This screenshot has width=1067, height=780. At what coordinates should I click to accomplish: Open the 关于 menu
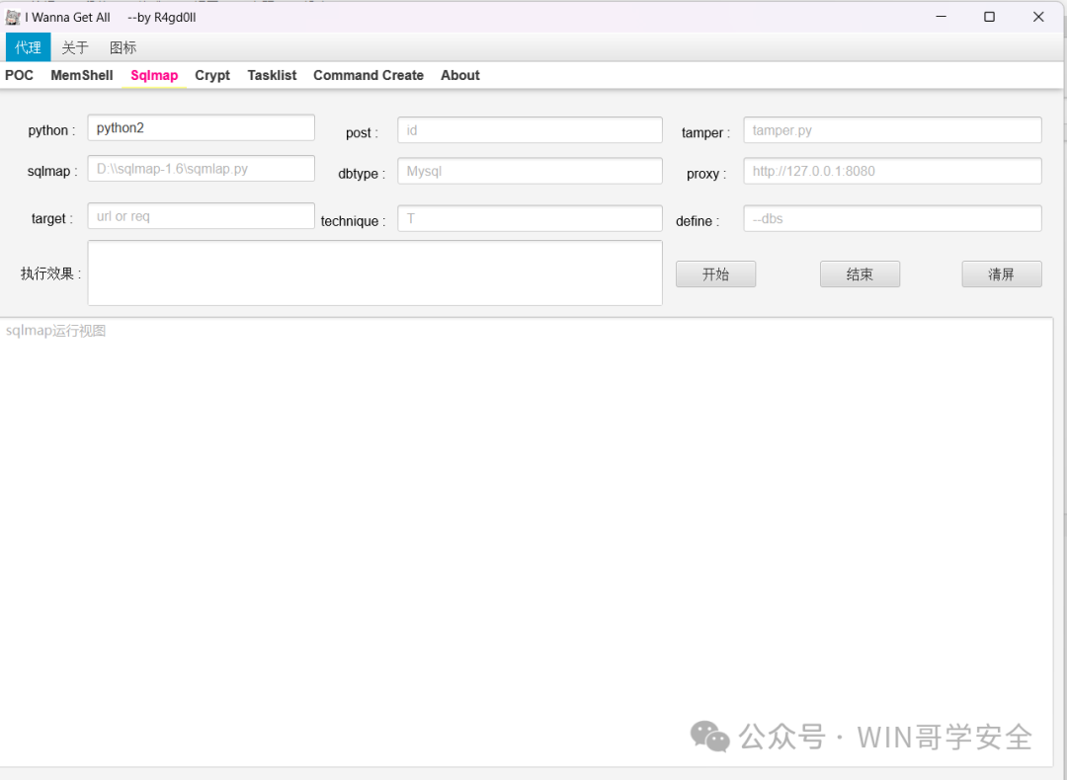coord(75,47)
